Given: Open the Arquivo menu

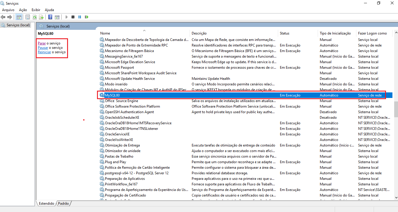Looking at the screenshot, I should coord(8,10).
